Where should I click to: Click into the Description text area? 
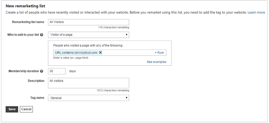88,83
